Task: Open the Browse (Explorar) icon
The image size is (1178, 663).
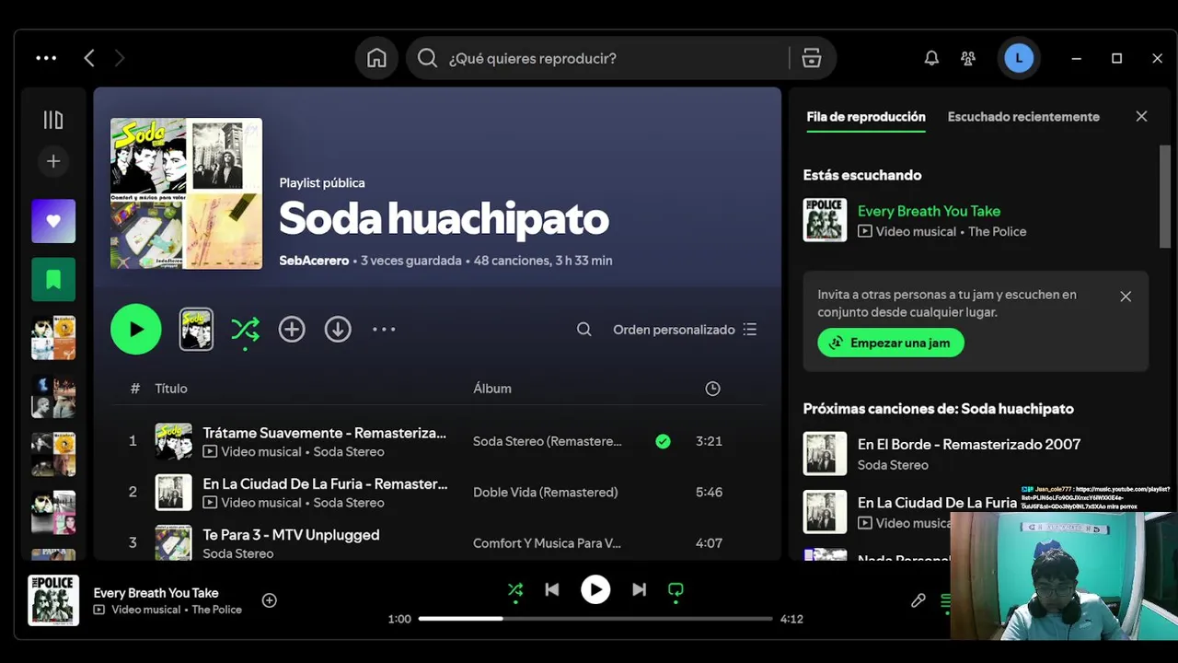Action: tap(811, 58)
